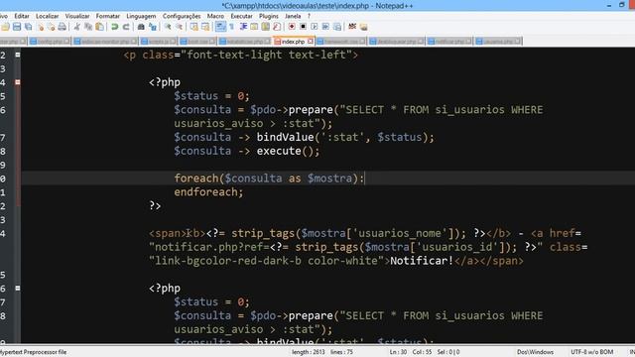Click the ABC spell check icon
The height and width of the screenshot is (357, 635).
(x=352, y=27)
